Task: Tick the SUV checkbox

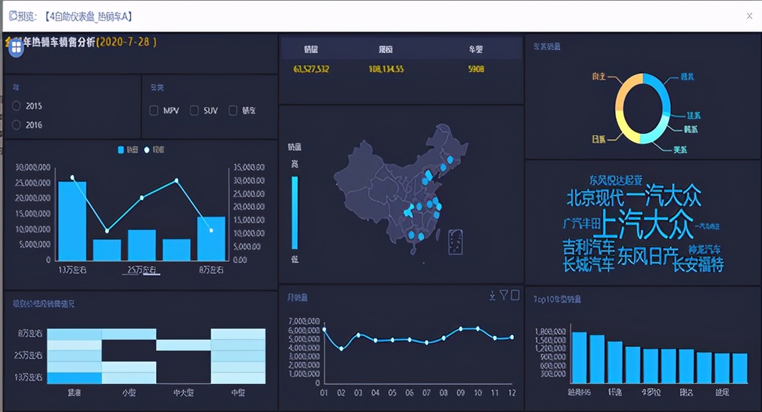Action: tap(195, 111)
